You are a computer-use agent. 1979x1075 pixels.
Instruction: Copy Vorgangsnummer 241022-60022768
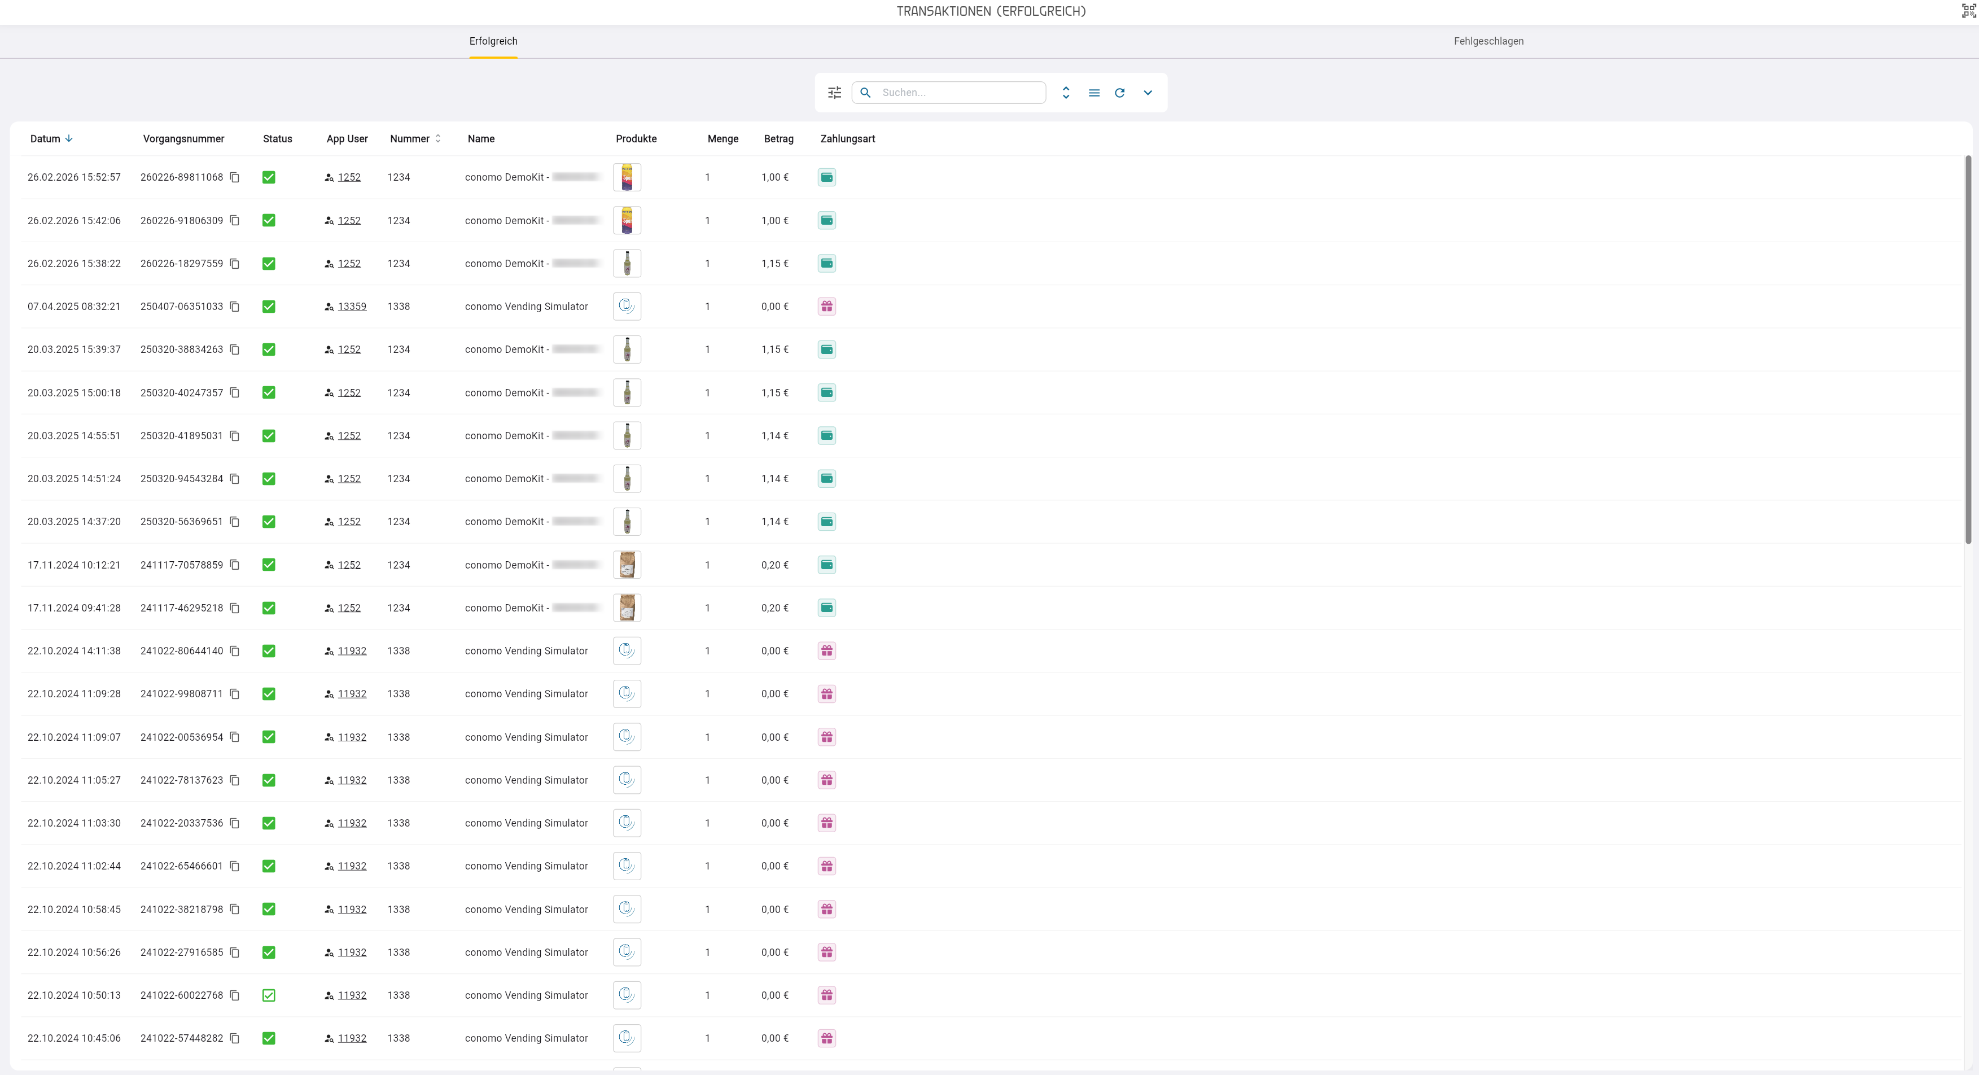pos(235,995)
